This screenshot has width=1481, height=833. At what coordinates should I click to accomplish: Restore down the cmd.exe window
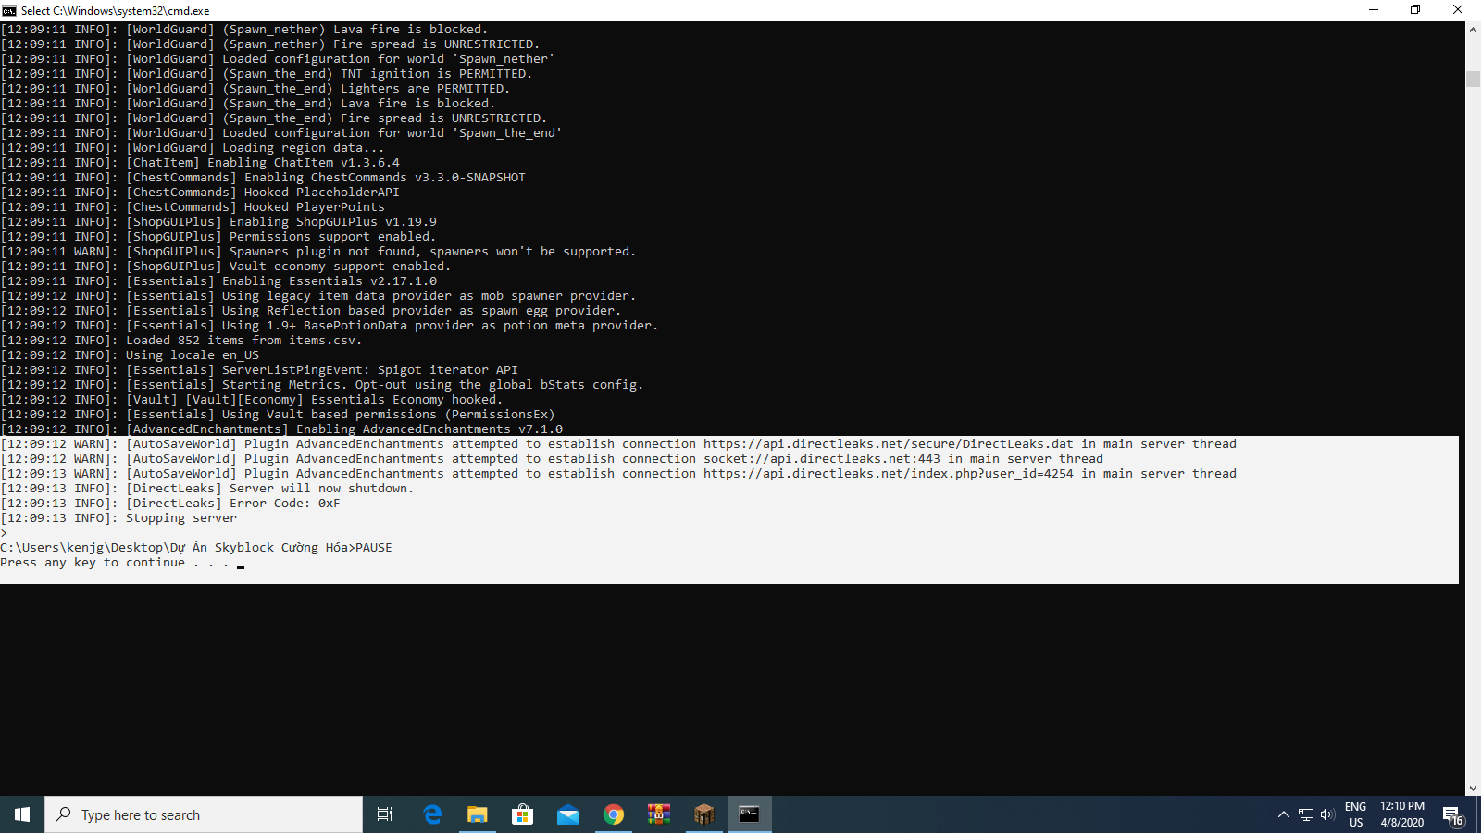[x=1415, y=10]
